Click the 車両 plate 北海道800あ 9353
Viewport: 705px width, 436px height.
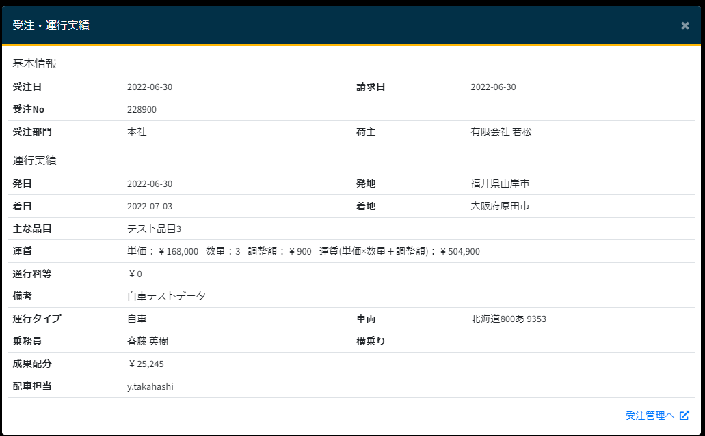[508, 319]
